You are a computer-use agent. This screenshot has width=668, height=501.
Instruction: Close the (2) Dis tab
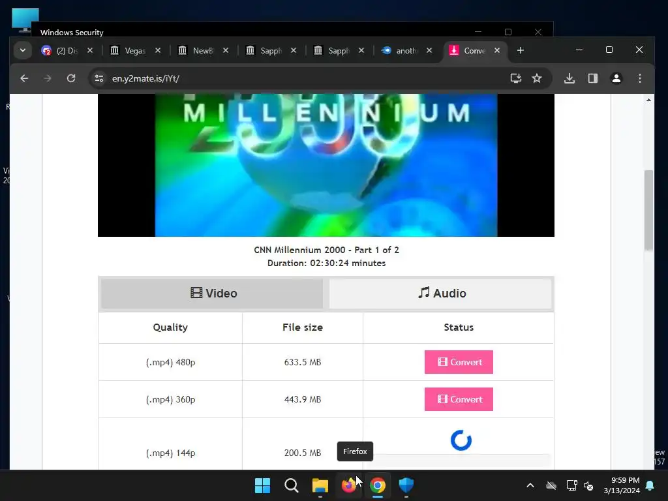(x=90, y=50)
